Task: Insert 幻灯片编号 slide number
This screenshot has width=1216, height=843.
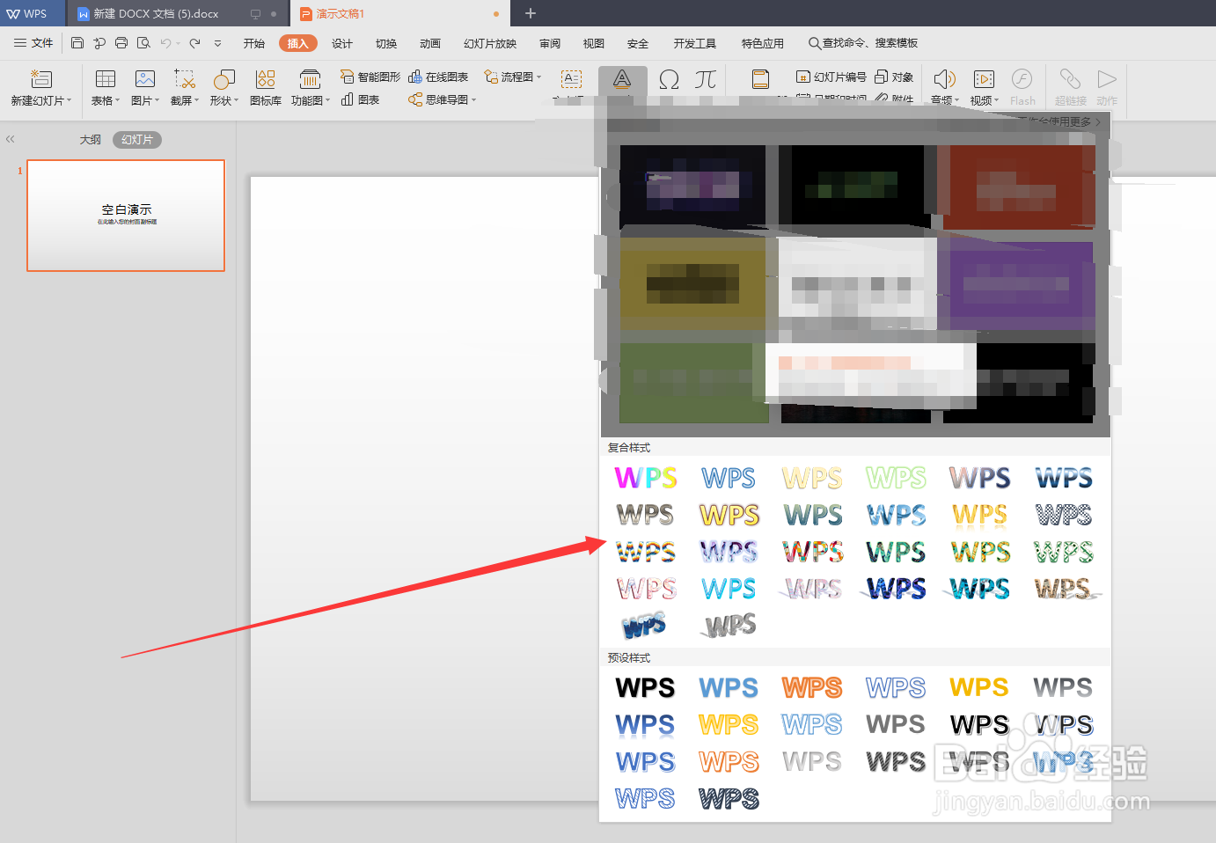Action: (831, 77)
